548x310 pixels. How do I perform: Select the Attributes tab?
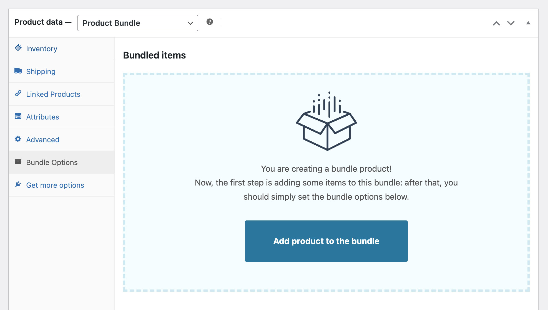[42, 117]
